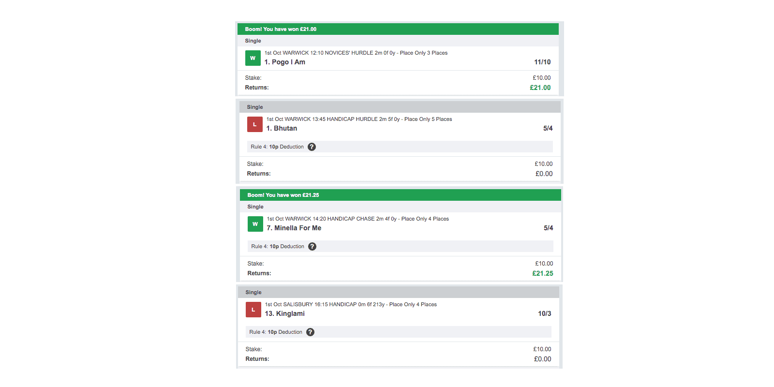Click the 10/3 odds for Kinglami
Viewport: 774px width, 387px height.
[545, 313]
